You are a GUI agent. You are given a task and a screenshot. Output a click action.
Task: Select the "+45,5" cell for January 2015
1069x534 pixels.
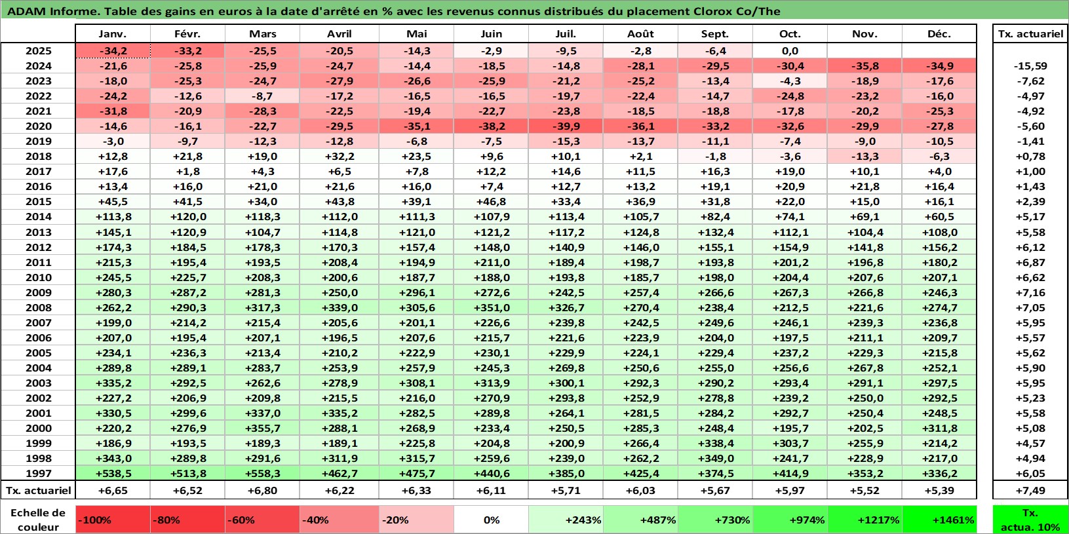pyautogui.click(x=113, y=202)
